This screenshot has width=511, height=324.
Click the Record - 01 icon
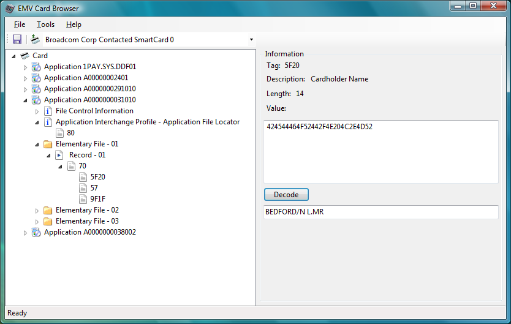coord(59,155)
